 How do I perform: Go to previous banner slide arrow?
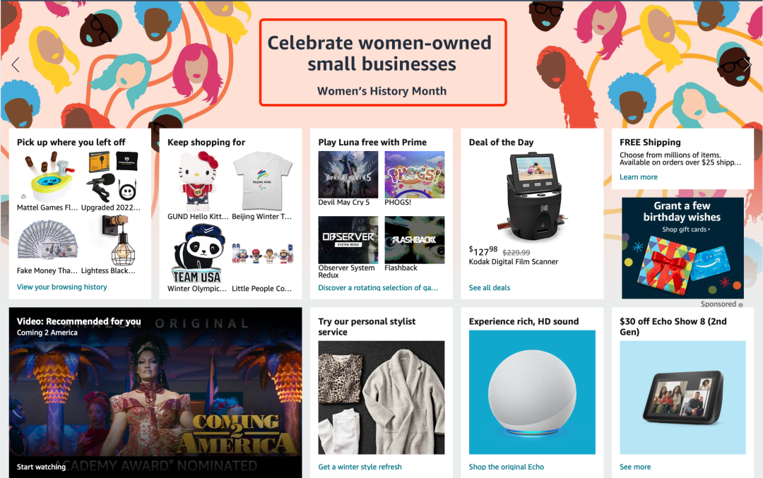pos(16,64)
